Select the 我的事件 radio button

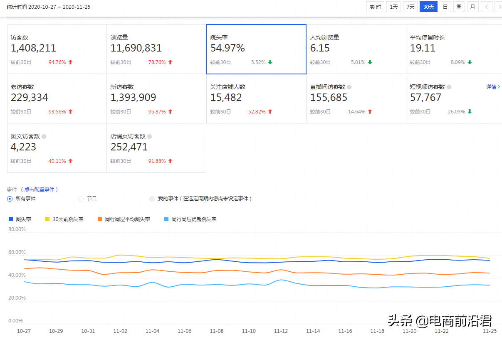[152, 199]
